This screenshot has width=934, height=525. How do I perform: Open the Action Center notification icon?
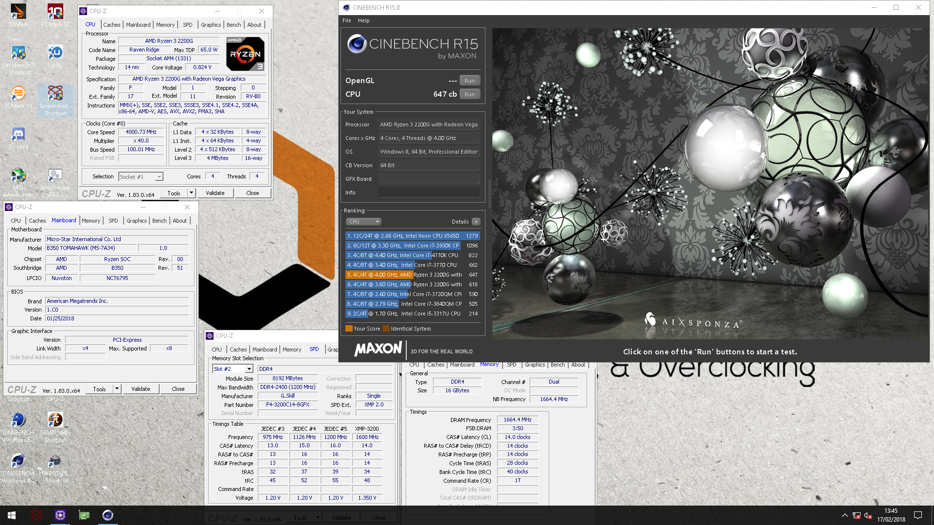[x=918, y=515]
